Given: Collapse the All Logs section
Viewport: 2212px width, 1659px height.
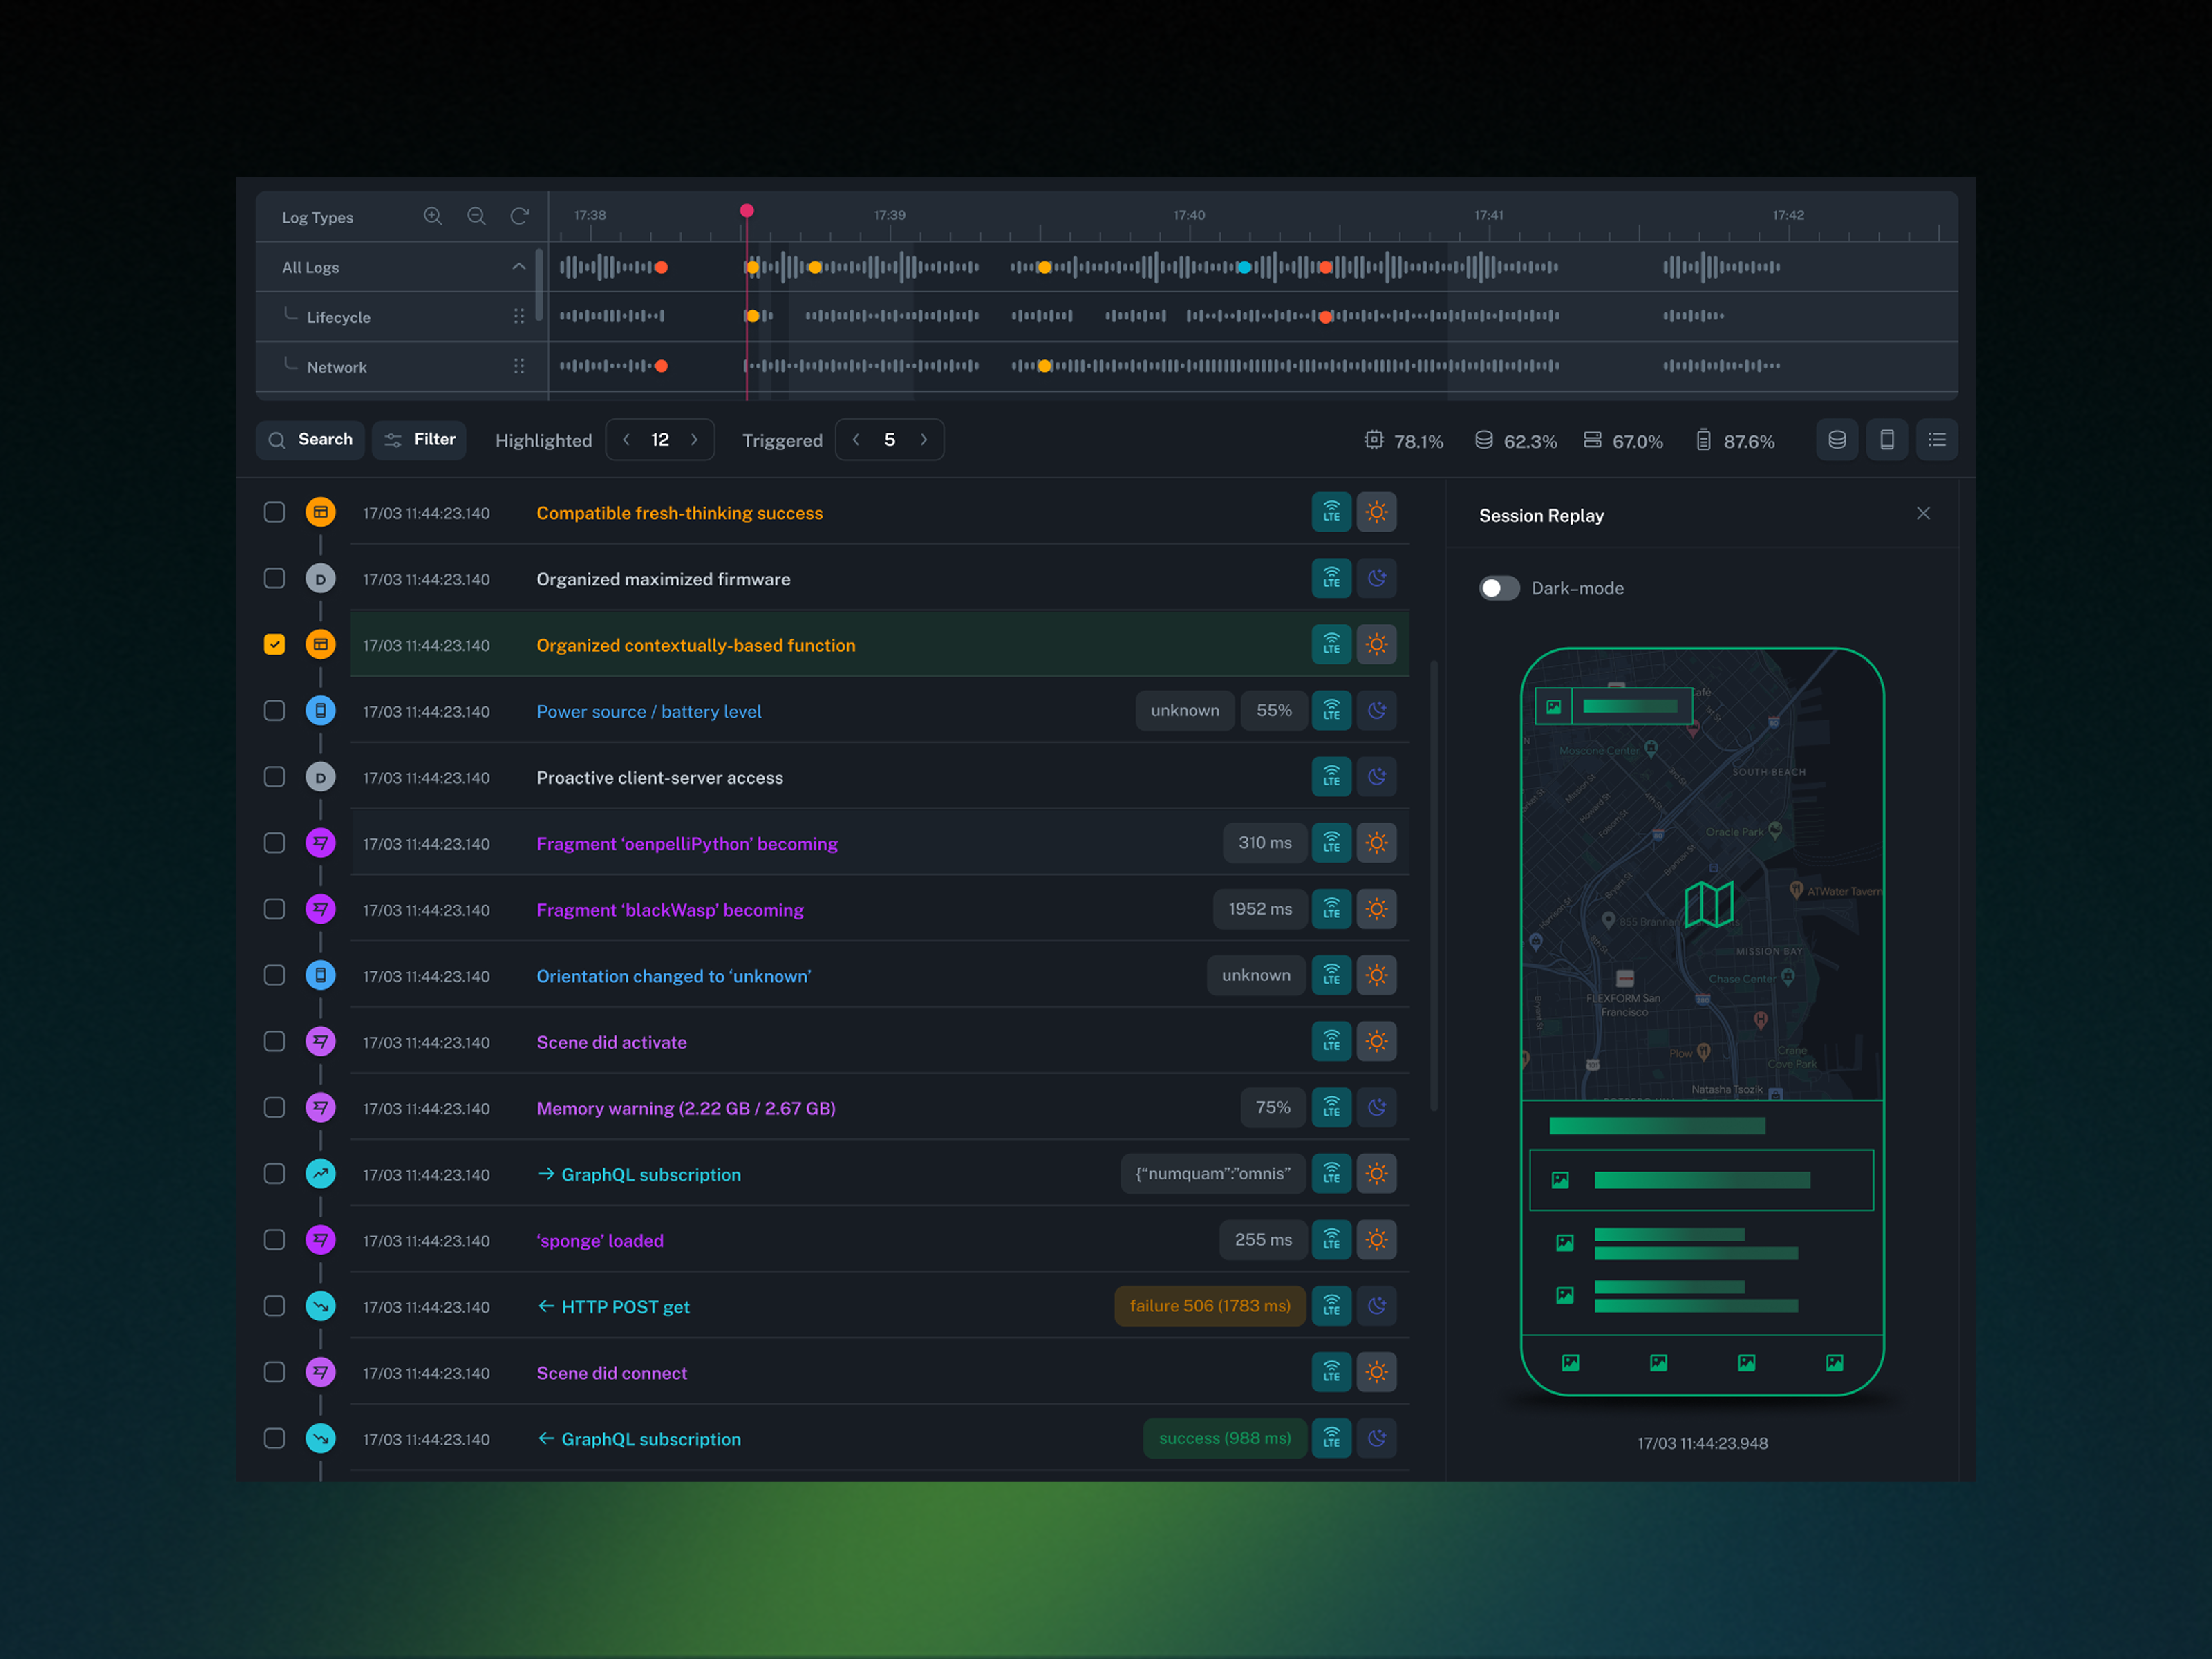Looking at the screenshot, I should coord(518,267).
